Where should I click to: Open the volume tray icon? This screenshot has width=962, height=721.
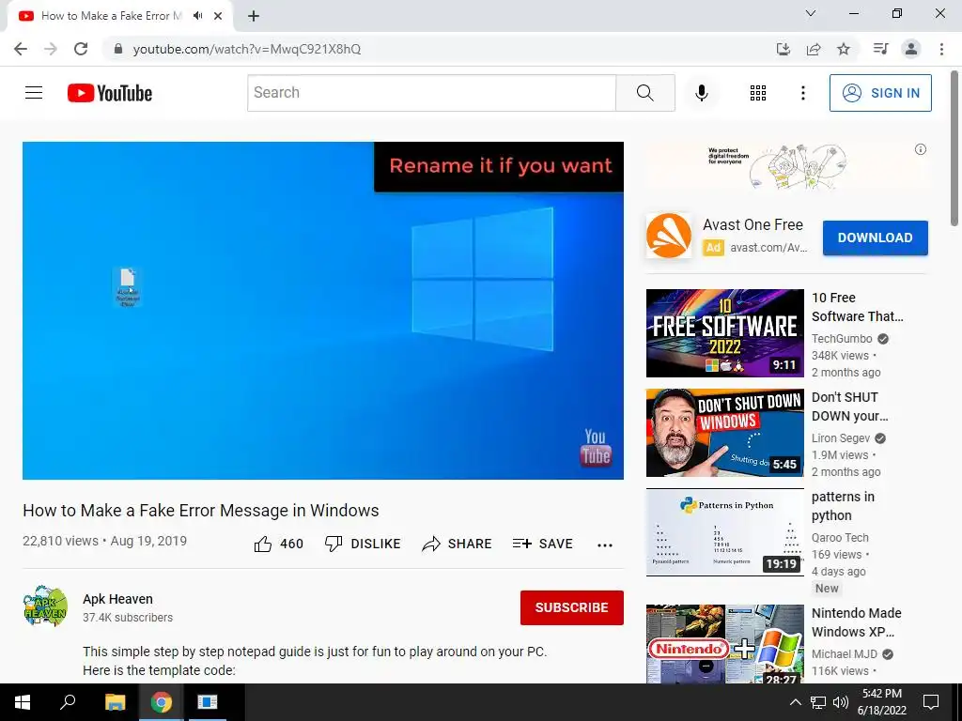click(x=841, y=702)
